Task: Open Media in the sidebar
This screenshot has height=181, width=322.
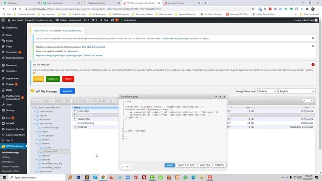Action: [x=9, y=41]
